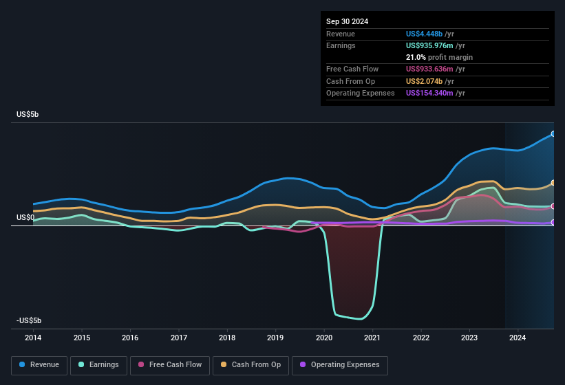This screenshot has height=385, width=565.
Task: Click the blue Revenue legend dot
Action: tap(22, 365)
